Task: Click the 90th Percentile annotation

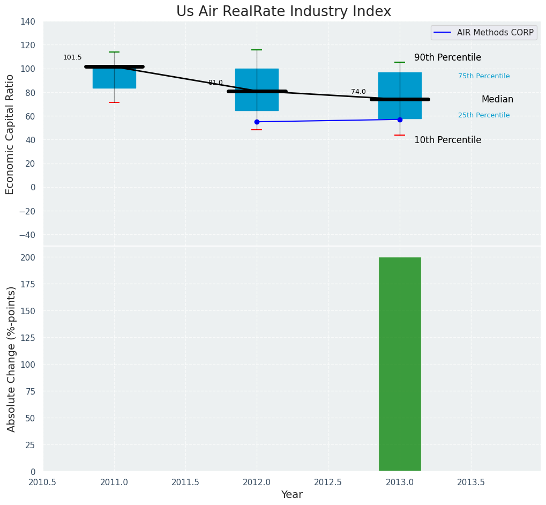Action: tap(447, 57)
